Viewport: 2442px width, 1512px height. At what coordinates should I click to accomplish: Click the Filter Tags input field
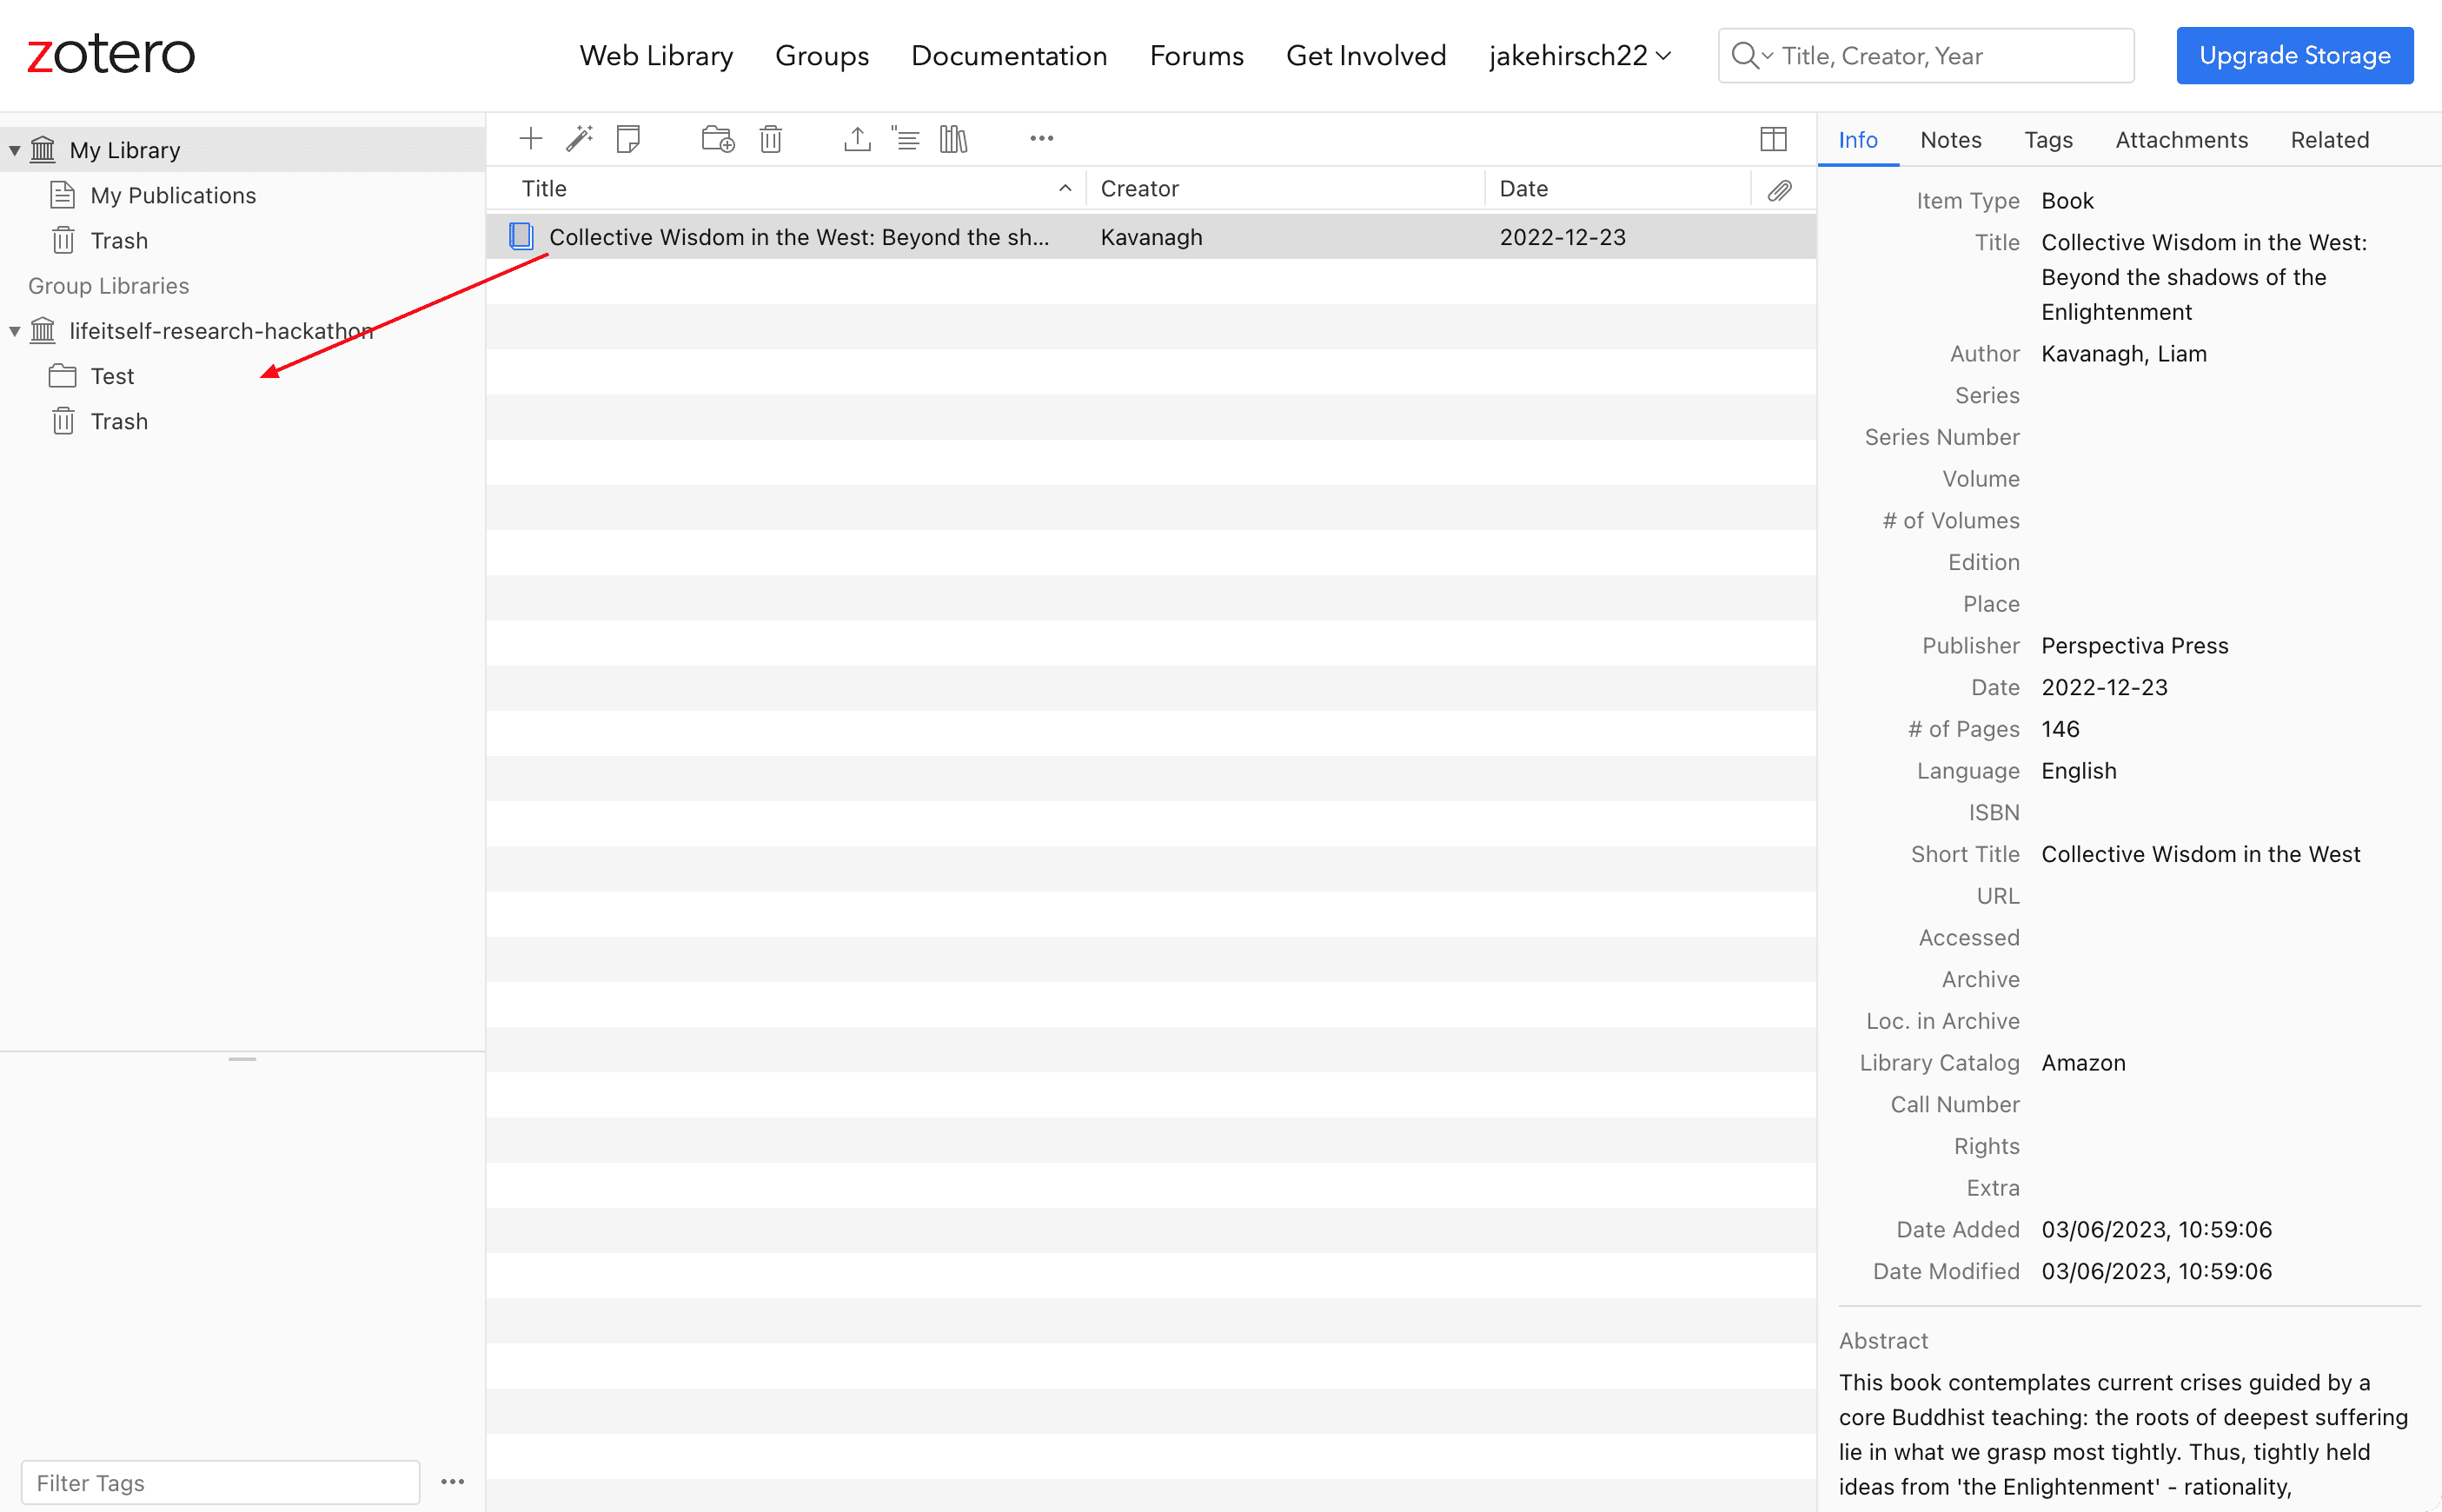click(220, 1482)
